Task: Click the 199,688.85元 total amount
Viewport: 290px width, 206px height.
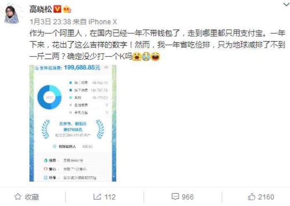Action: click(82, 68)
